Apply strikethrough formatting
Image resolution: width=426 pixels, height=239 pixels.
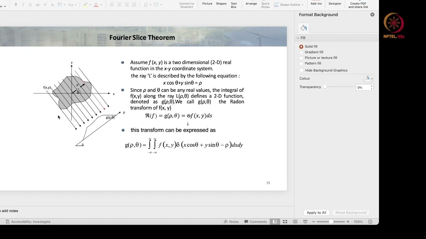(x=38, y=5)
